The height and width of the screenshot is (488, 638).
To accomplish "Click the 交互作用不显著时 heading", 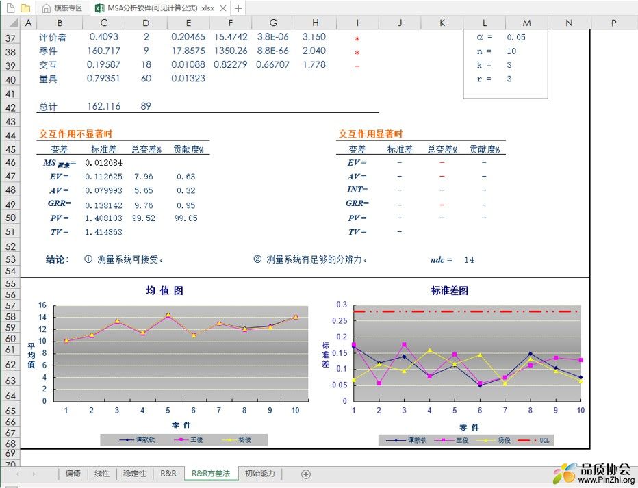I will (x=76, y=133).
